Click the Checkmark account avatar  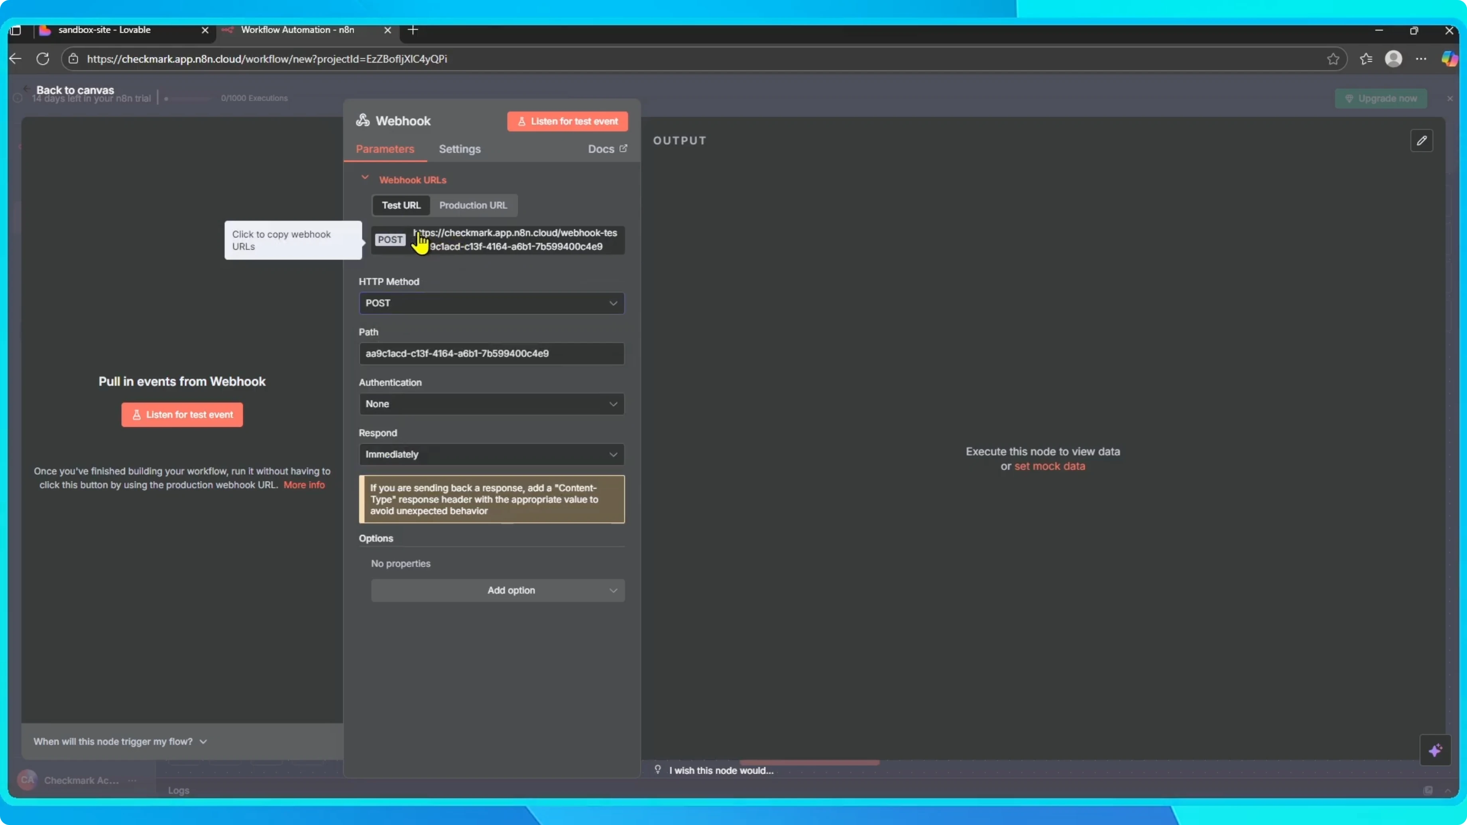tap(27, 780)
